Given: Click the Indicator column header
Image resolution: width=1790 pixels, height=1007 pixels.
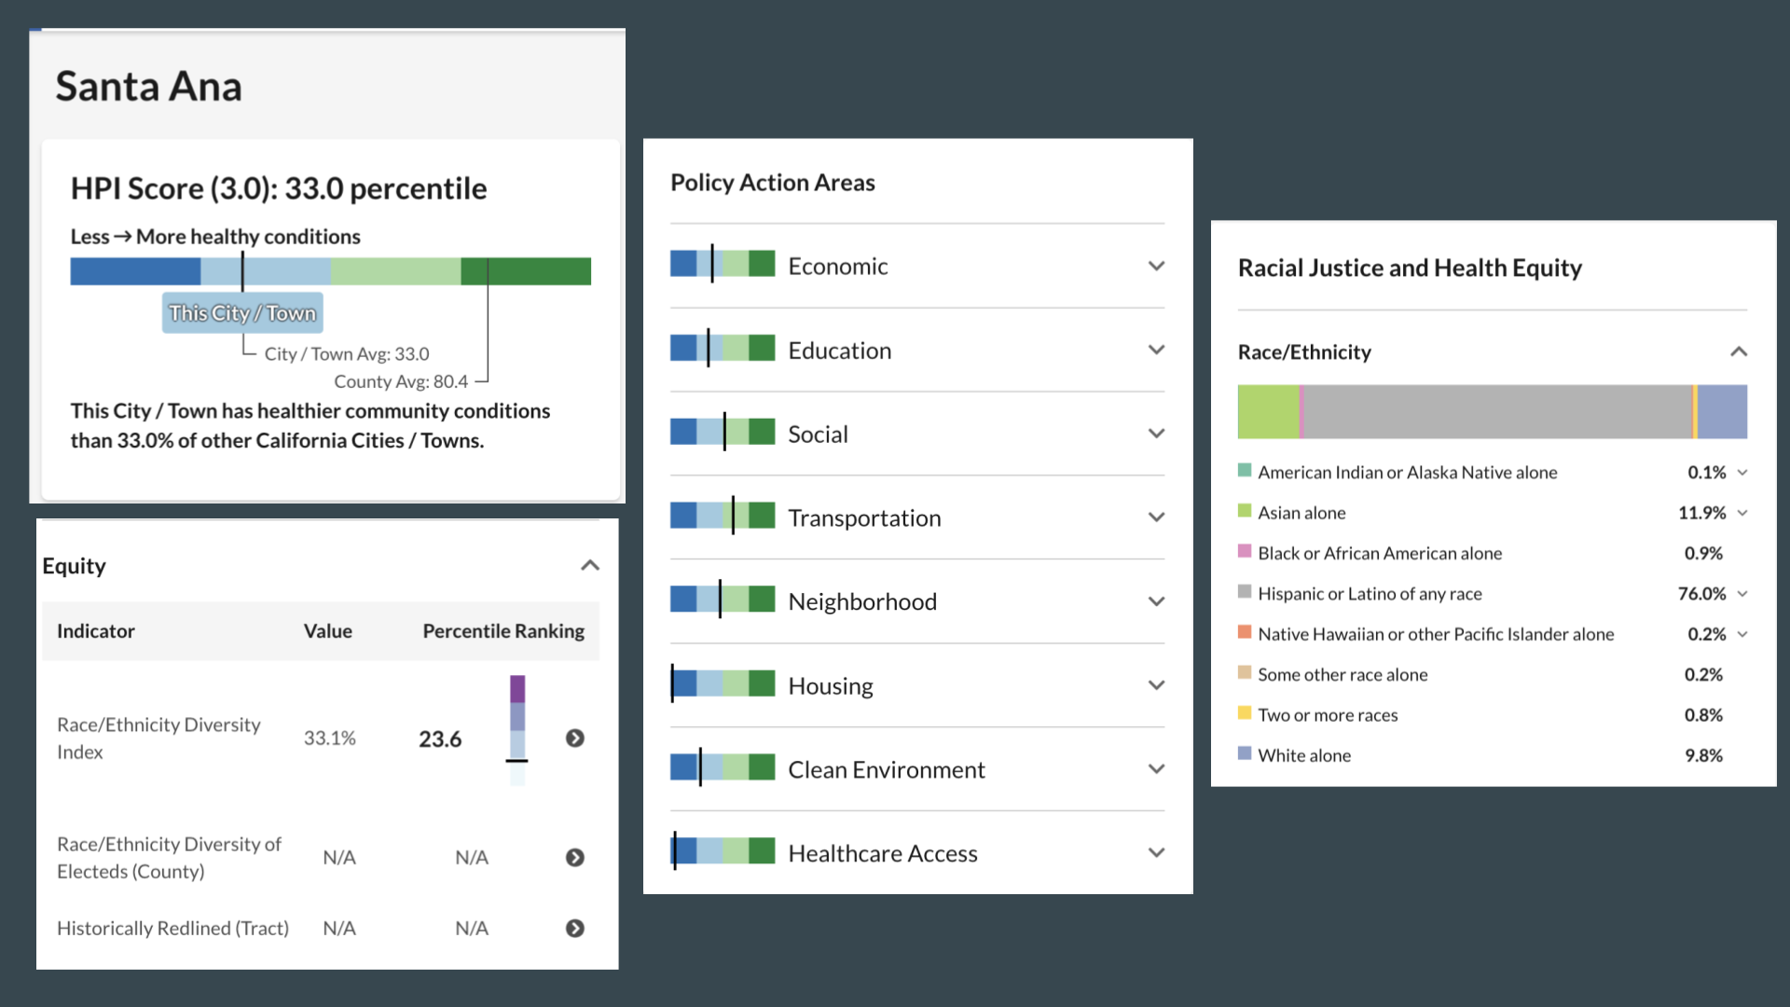Looking at the screenshot, I should coord(96,631).
